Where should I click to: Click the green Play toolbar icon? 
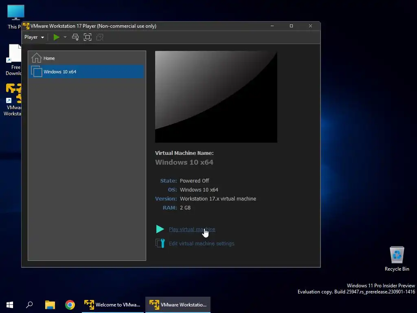pyautogui.click(x=56, y=37)
